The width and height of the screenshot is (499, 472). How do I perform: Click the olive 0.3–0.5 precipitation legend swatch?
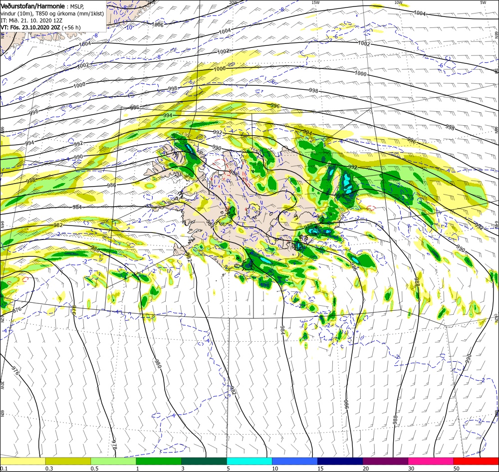tap(68, 461)
